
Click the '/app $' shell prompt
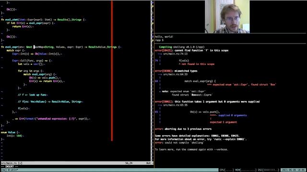(159, 40)
